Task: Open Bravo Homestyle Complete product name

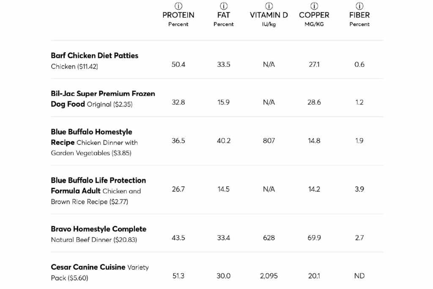Action: [99, 229]
